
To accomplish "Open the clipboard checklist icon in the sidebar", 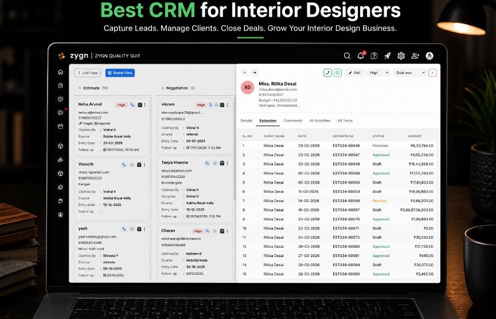I will click(x=60, y=85).
